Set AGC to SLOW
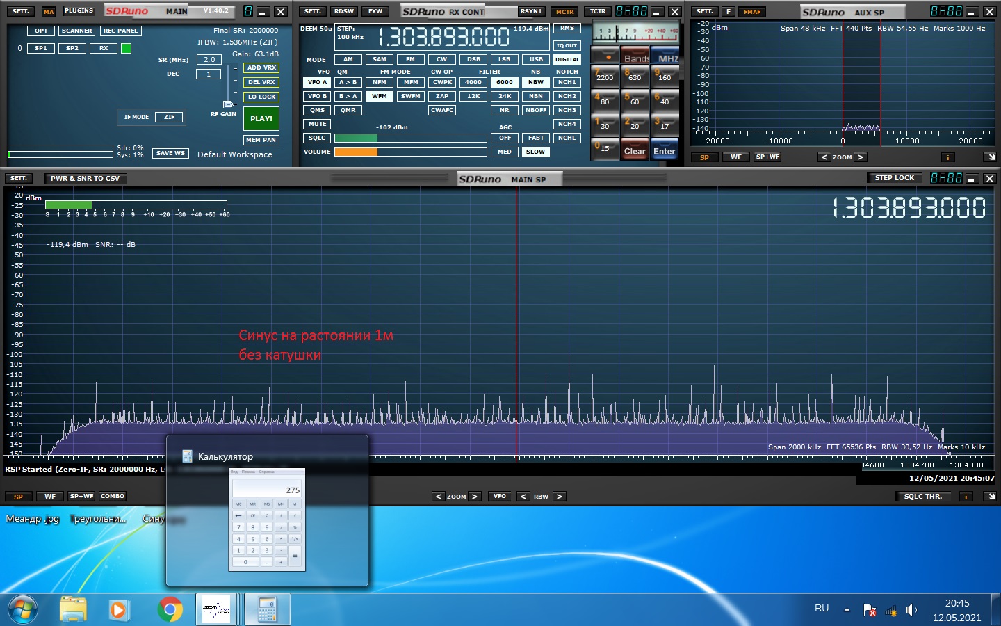Viewport: 1001px width, 626px height. [536, 152]
